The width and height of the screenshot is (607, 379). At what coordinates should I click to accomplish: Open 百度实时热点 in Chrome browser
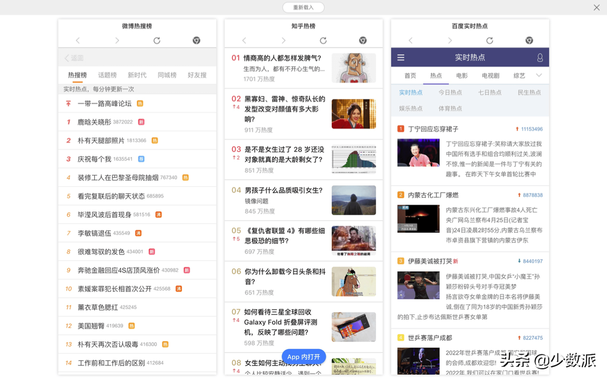[529, 40]
